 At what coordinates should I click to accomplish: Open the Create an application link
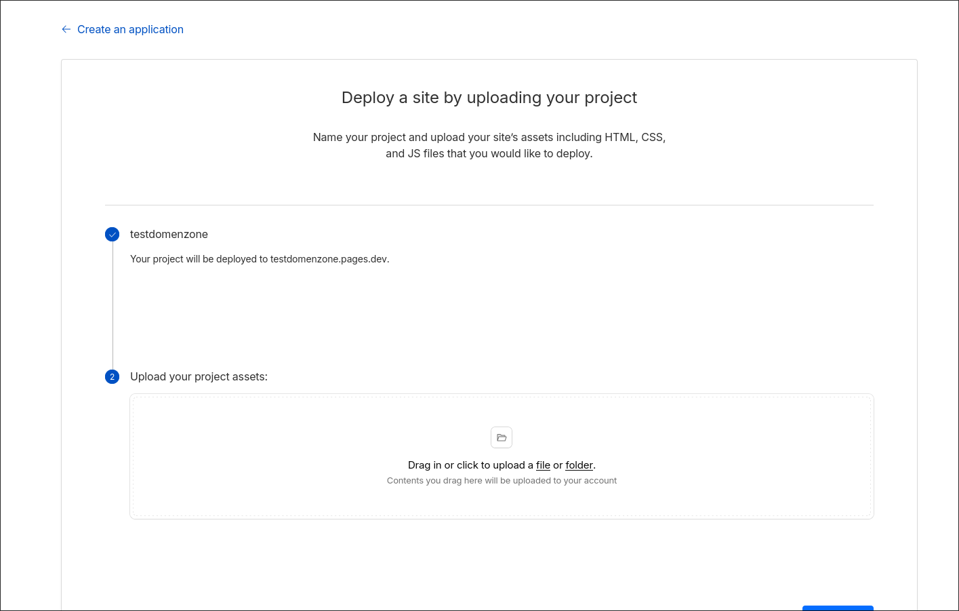pyautogui.click(x=130, y=29)
